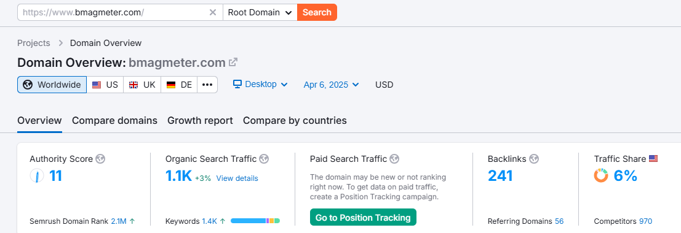
Task: Click the USD currency label
Action: point(384,85)
